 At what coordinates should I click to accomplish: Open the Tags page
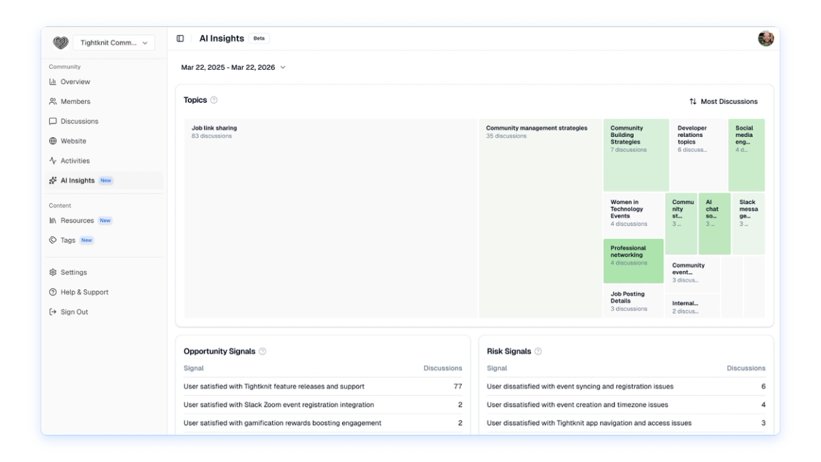(x=103, y=240)
